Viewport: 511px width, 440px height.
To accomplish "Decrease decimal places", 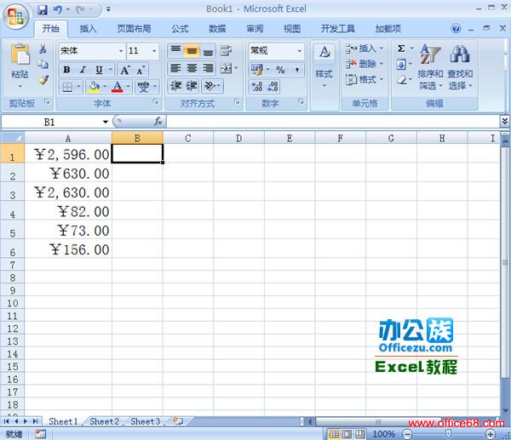I will pos(273,87).
